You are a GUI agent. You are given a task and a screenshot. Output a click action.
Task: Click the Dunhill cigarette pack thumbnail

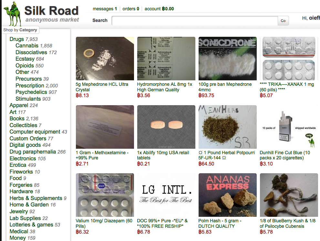[289, 127]
